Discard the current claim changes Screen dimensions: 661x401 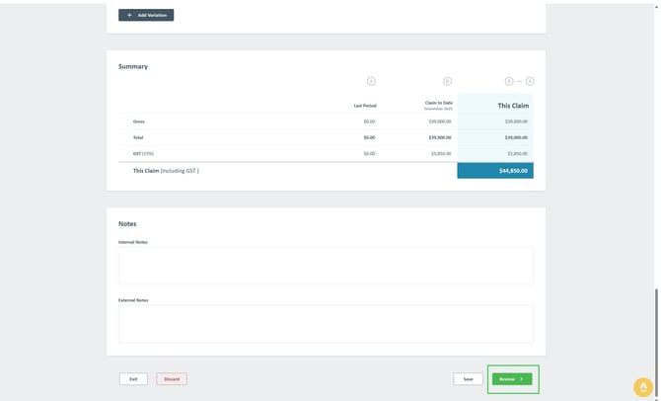pyautogui.click(x=172, y=378)
